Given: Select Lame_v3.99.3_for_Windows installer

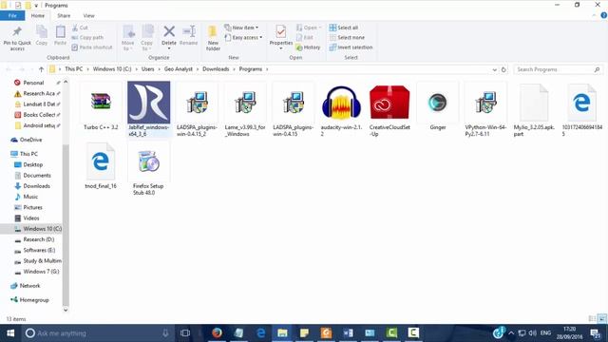Looking at the screenshot, I should 245,109.
